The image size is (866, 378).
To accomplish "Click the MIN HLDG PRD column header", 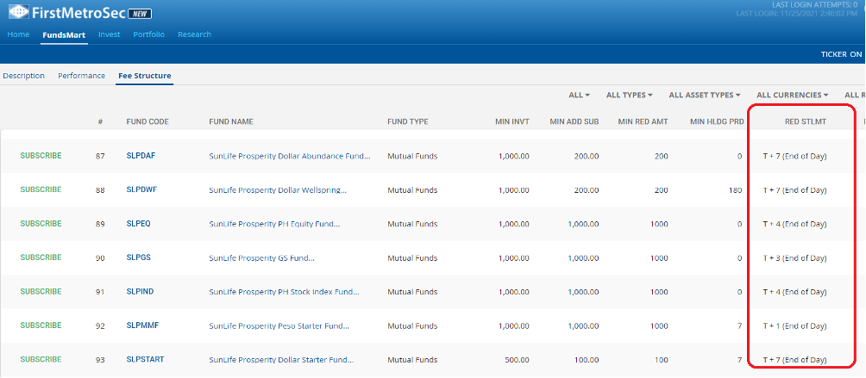I will pyautogui.click(x=717, y=121).
